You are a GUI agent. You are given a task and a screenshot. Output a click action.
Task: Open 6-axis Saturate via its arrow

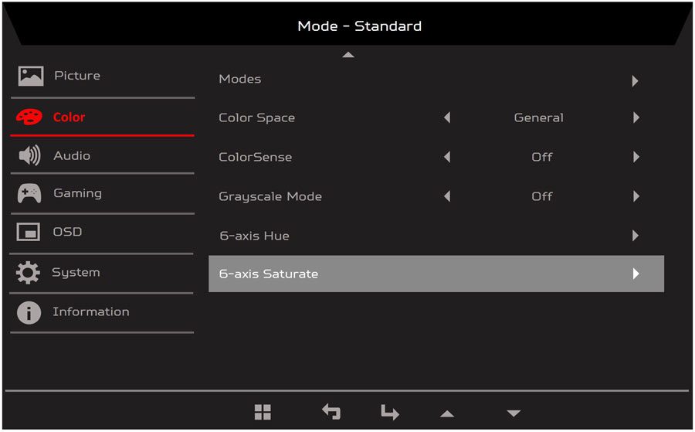point(636,274)
